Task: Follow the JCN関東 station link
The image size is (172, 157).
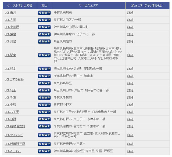Action: (x=10, y=55)
